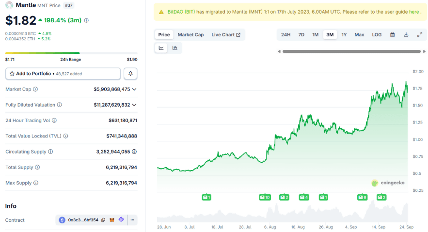Show Max Supply info icon

click(36, 183)
